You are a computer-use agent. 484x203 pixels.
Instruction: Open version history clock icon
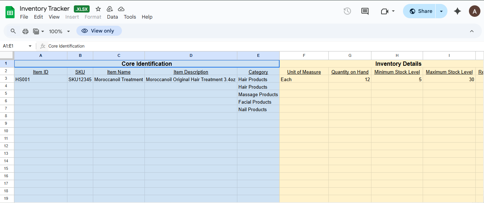pyautogui.click(x=347, y=11)
